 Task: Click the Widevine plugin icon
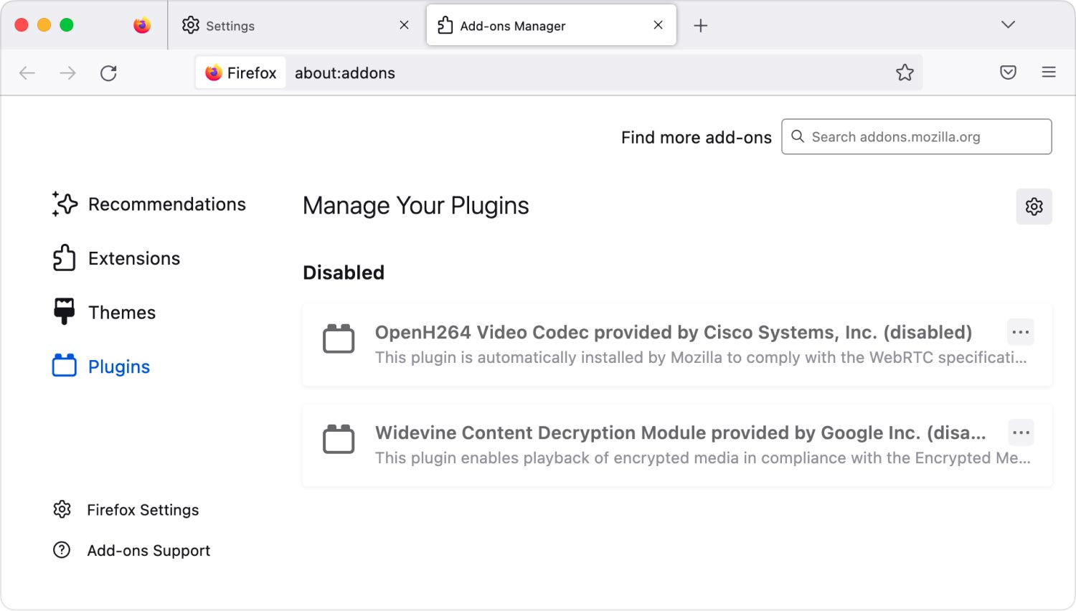click(x=339, y=439)
